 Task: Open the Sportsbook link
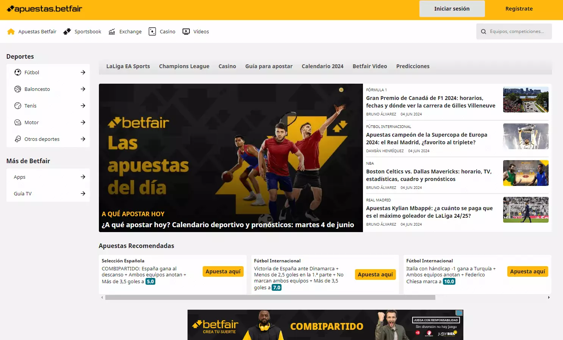tap(88, 31)
